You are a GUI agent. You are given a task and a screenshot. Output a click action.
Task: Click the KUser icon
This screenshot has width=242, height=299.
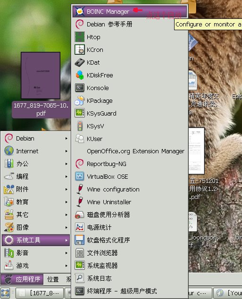click(x=80, y=139)
